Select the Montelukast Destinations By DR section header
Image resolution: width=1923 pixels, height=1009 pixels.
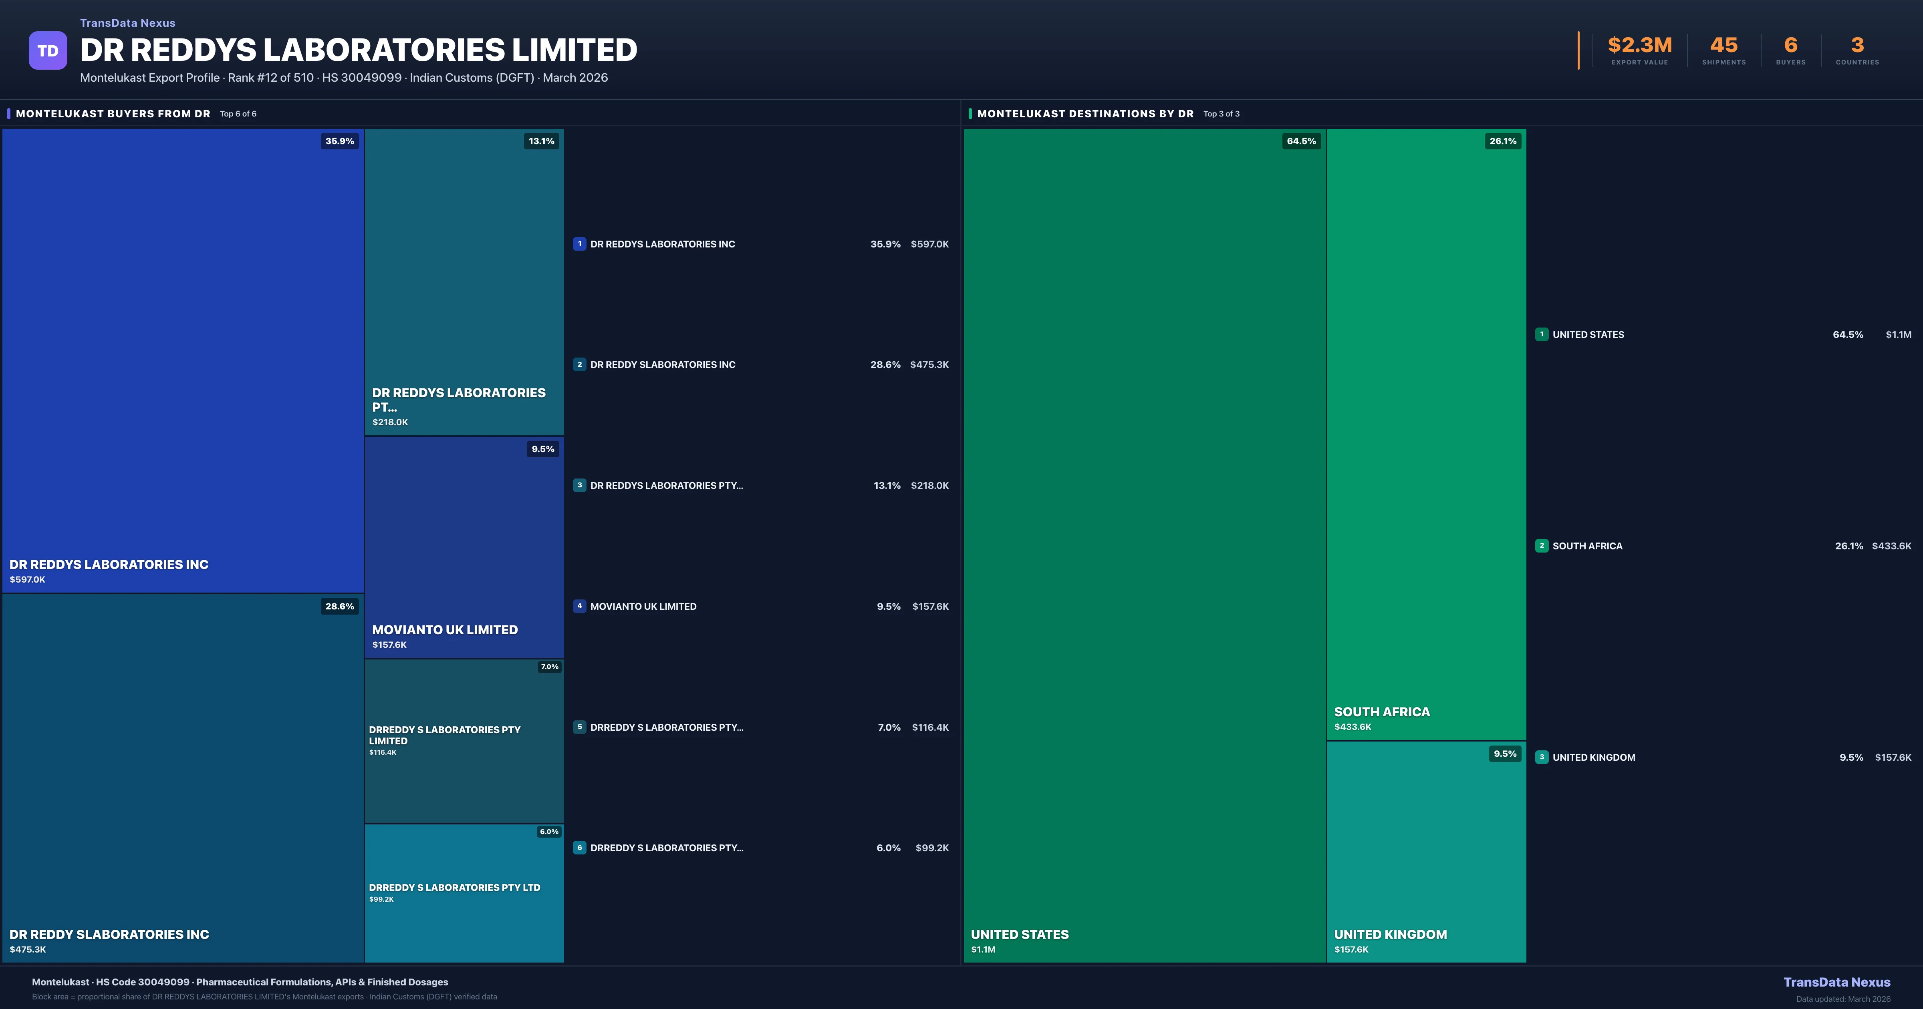point(1084,113)
